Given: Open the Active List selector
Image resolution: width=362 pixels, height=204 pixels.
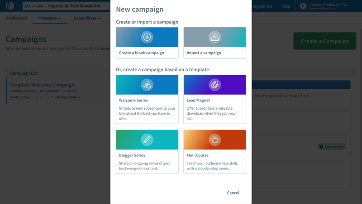Looking at the screenshot, I should [66, 6].
